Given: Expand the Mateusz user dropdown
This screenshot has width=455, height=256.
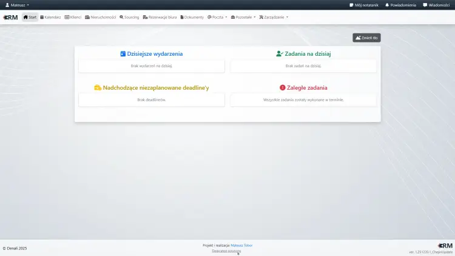Looking at the screenshot, I should click(x=16, y=4).
